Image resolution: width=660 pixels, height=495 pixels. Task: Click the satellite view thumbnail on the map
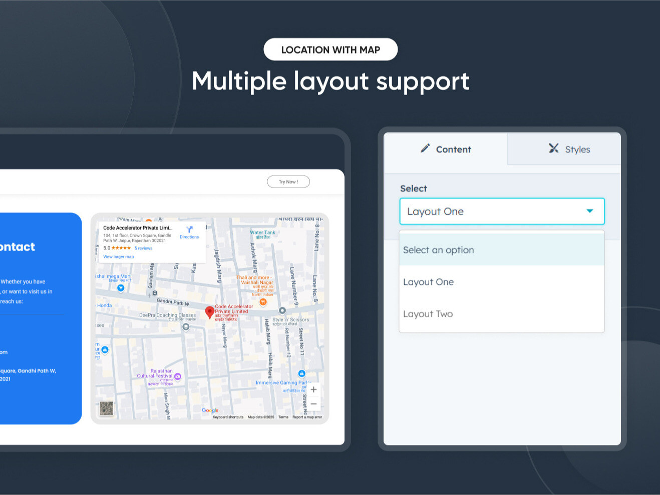107,409
